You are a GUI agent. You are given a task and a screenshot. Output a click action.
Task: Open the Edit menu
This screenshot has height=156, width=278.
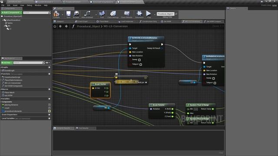9,5
